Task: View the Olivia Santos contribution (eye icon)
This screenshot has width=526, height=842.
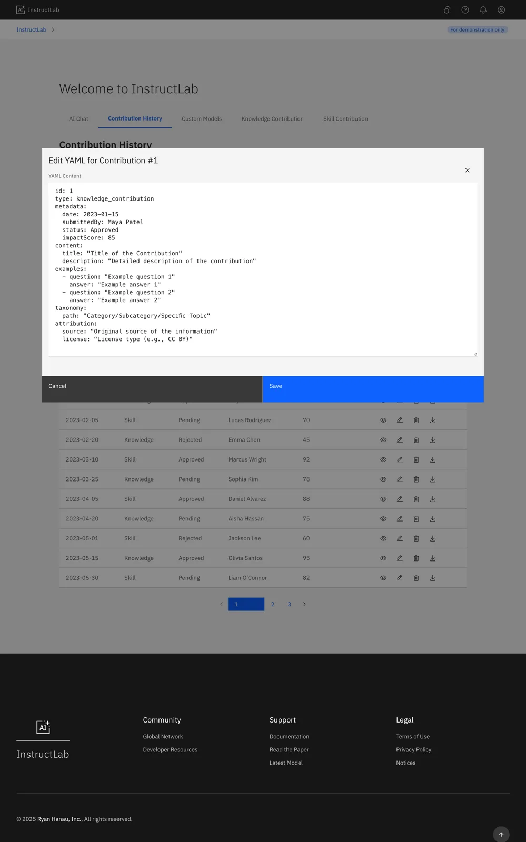Action: [x=383, y=558]
